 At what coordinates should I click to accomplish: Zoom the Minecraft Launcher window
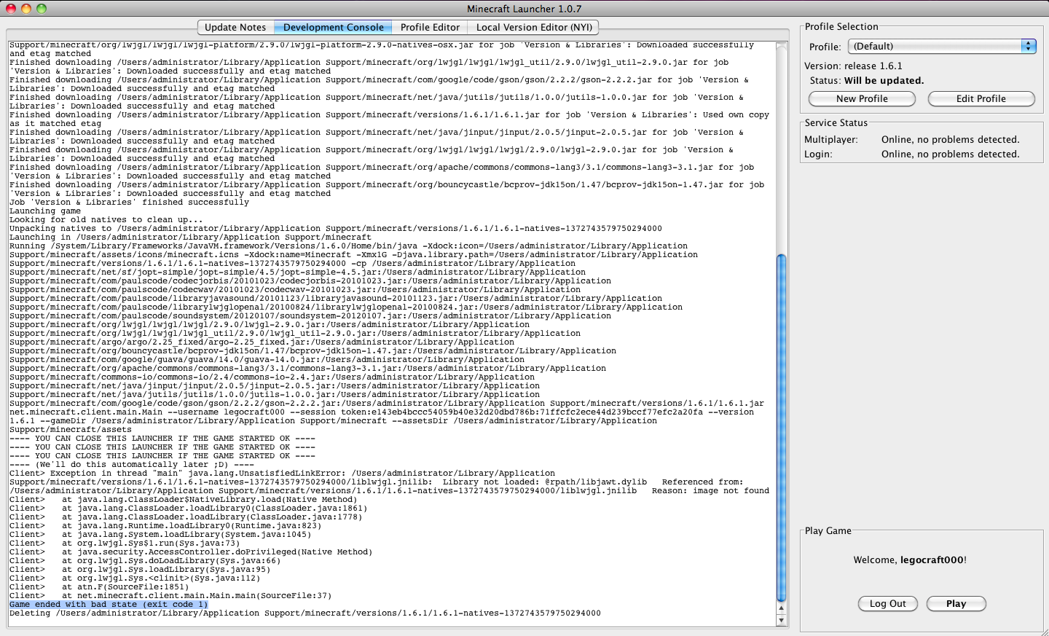click(42, 9)
